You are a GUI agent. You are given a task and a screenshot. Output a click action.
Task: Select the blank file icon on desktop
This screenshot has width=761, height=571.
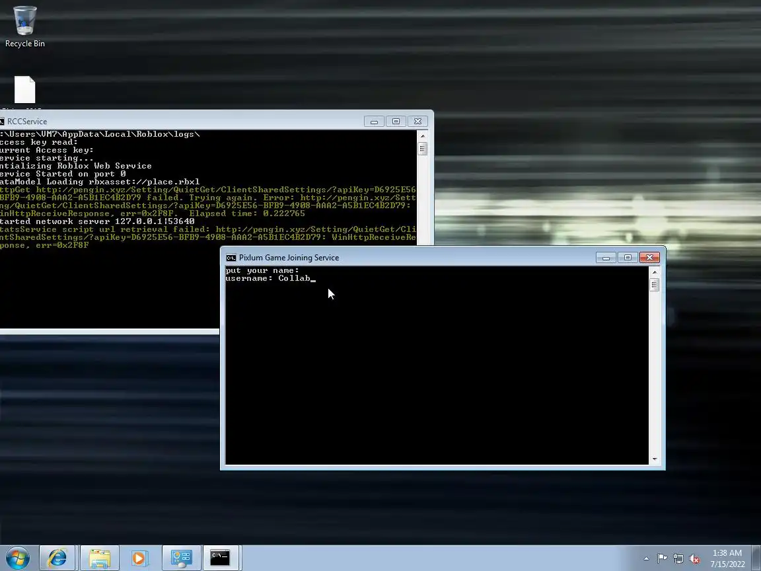tap(24, 91)
